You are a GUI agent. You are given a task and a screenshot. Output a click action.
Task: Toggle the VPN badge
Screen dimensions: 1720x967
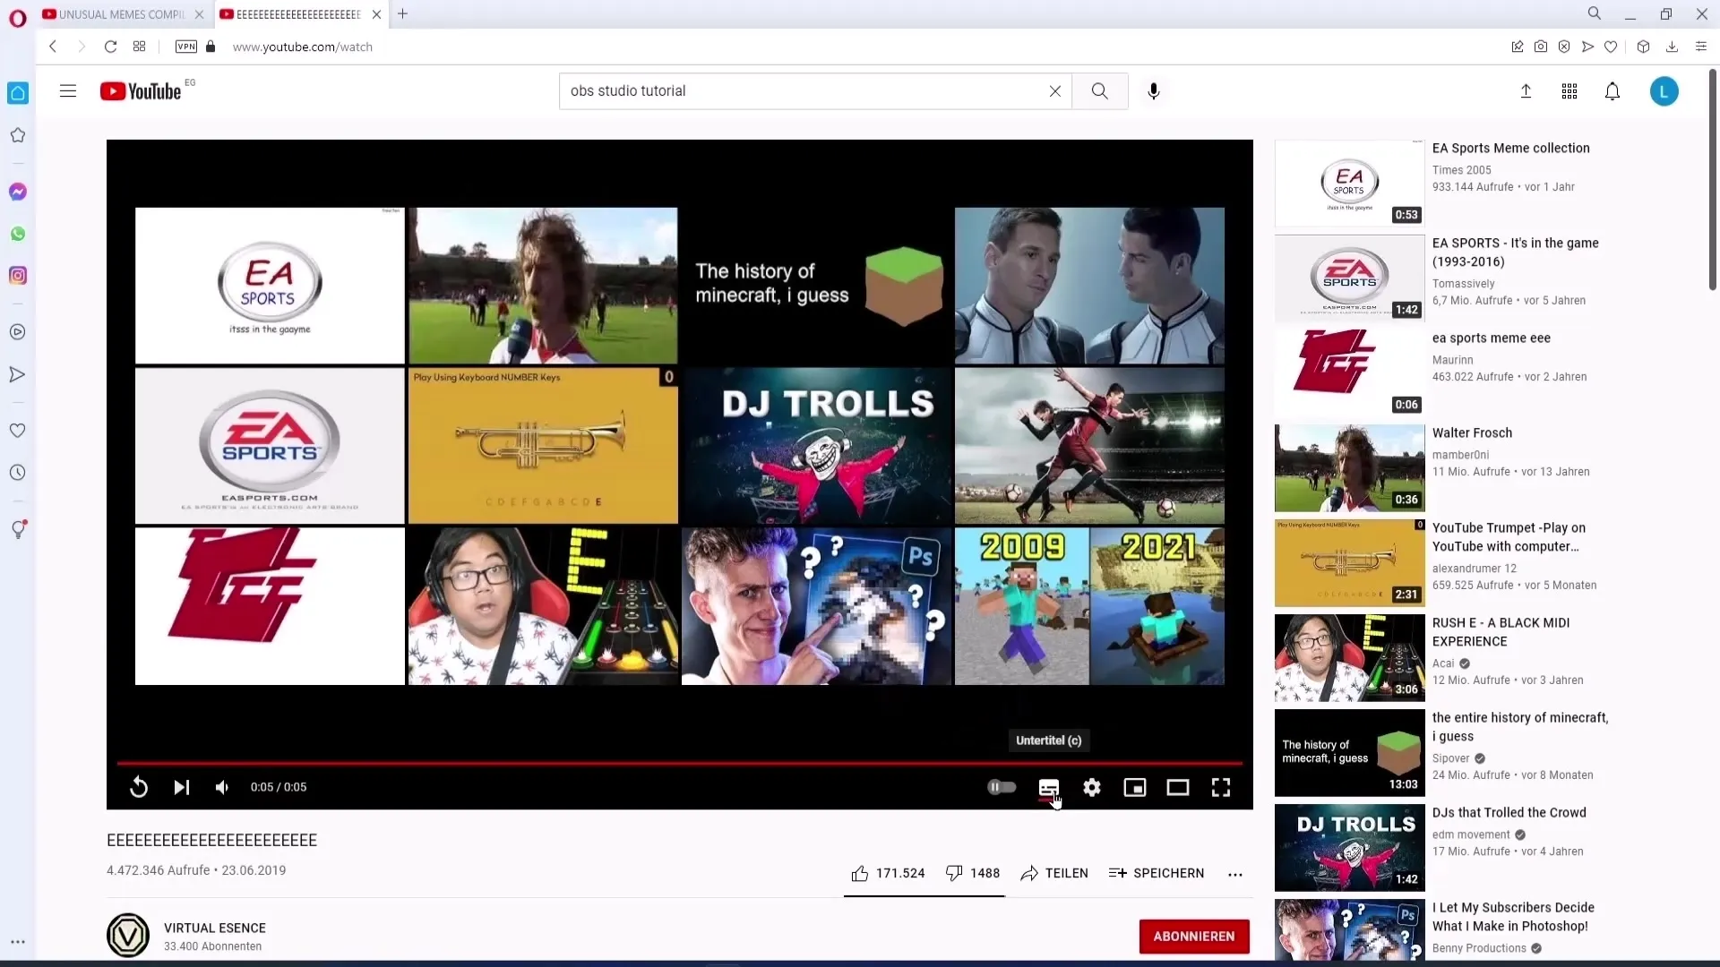point(185,47)
